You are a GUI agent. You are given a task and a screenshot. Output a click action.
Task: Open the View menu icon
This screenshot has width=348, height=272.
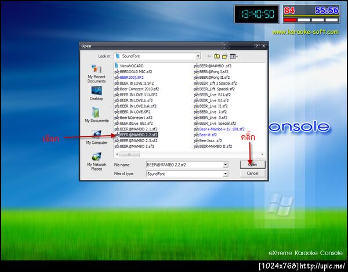tap(234, 56)
